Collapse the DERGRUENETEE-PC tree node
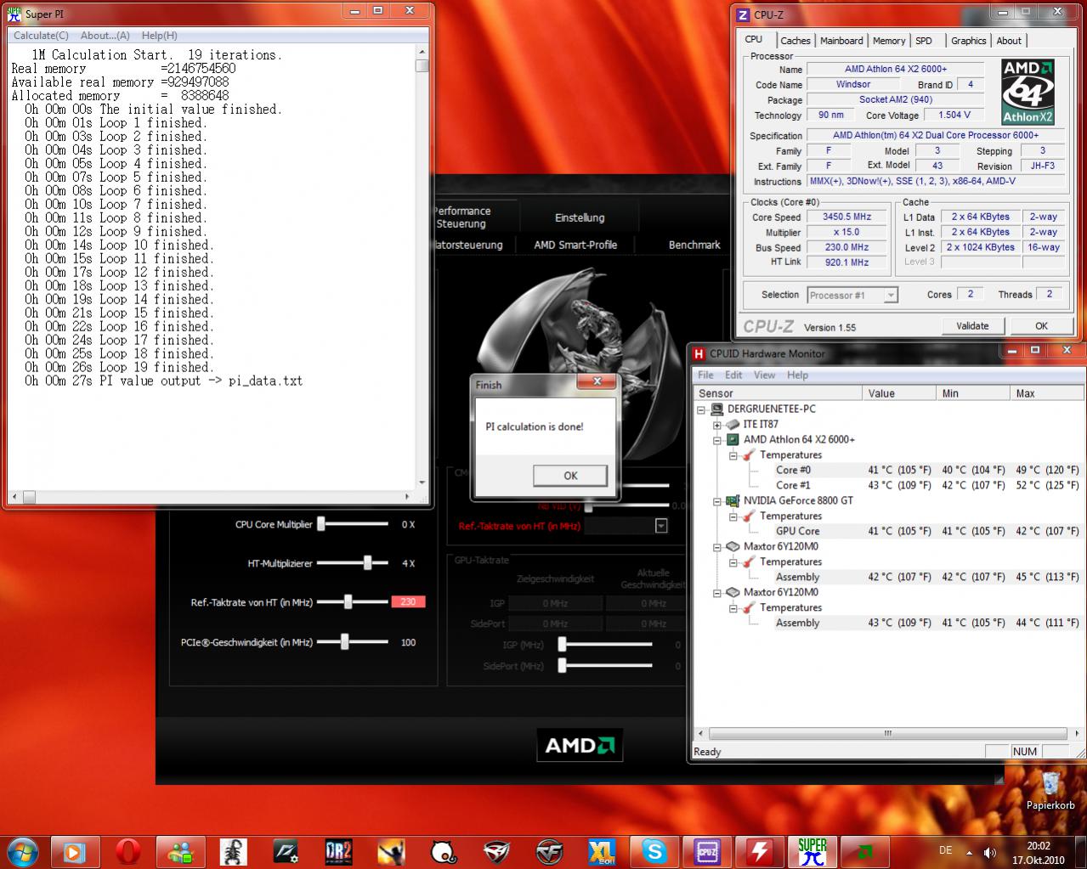Screen dimensions: 1087x869 [702, 409]
